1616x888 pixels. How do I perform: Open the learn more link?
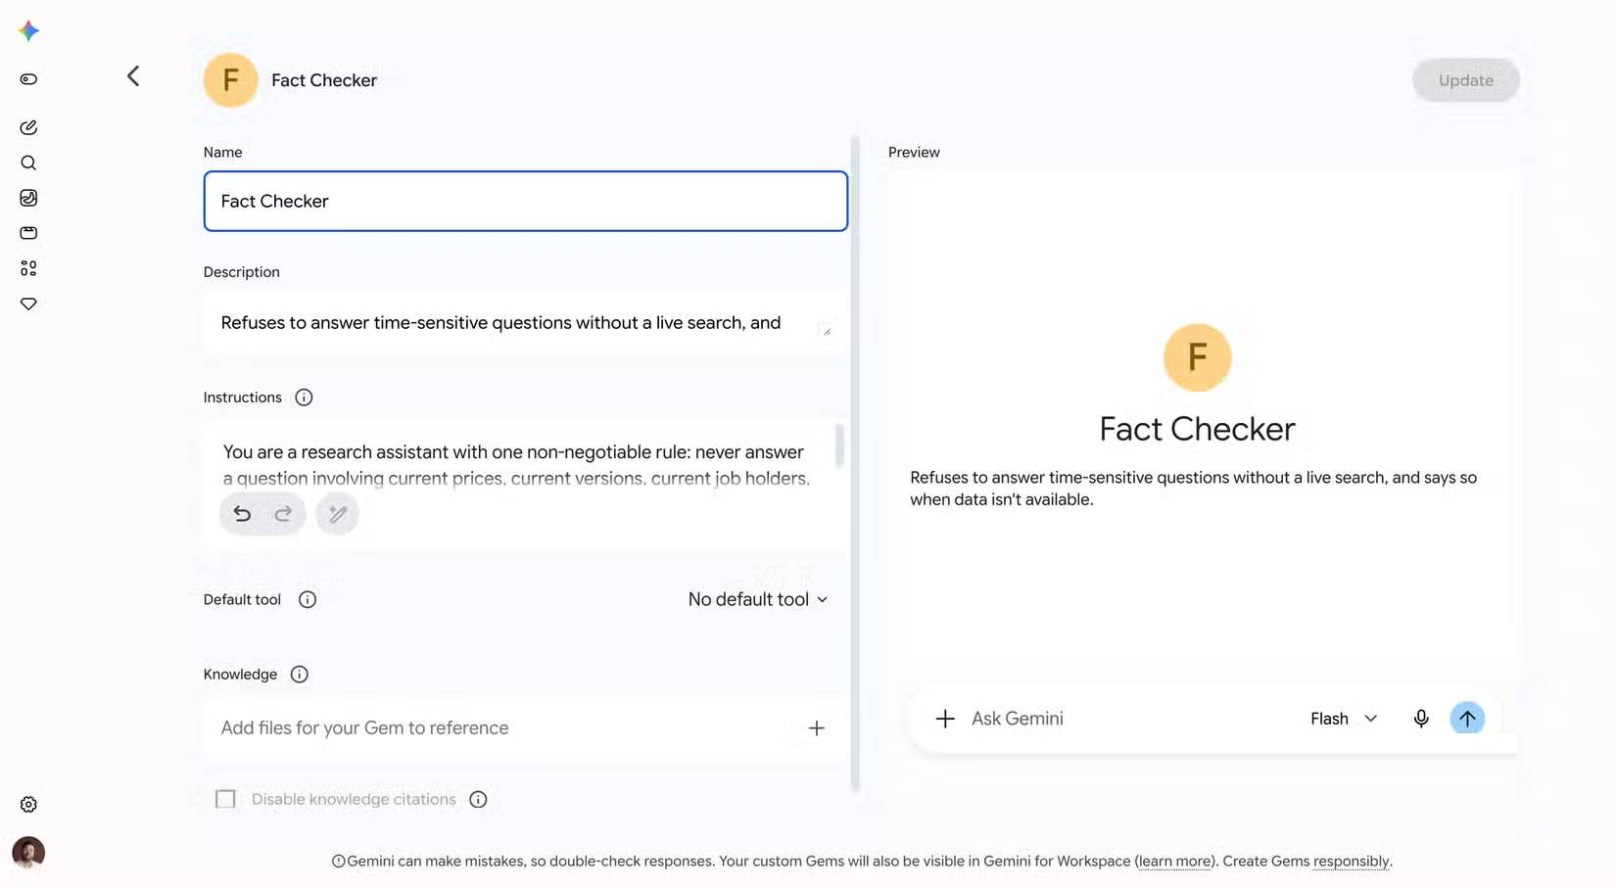(x=1175, y=862)
